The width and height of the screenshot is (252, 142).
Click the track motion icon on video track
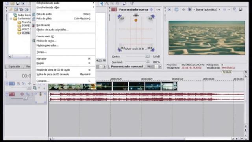24,84
